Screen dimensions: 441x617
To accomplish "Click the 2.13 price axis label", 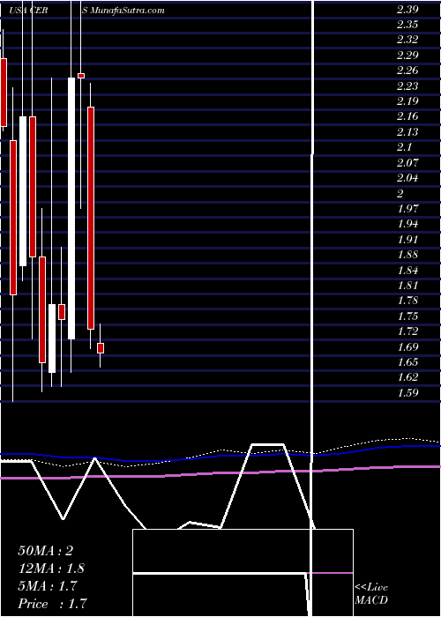I will point(407,132).
